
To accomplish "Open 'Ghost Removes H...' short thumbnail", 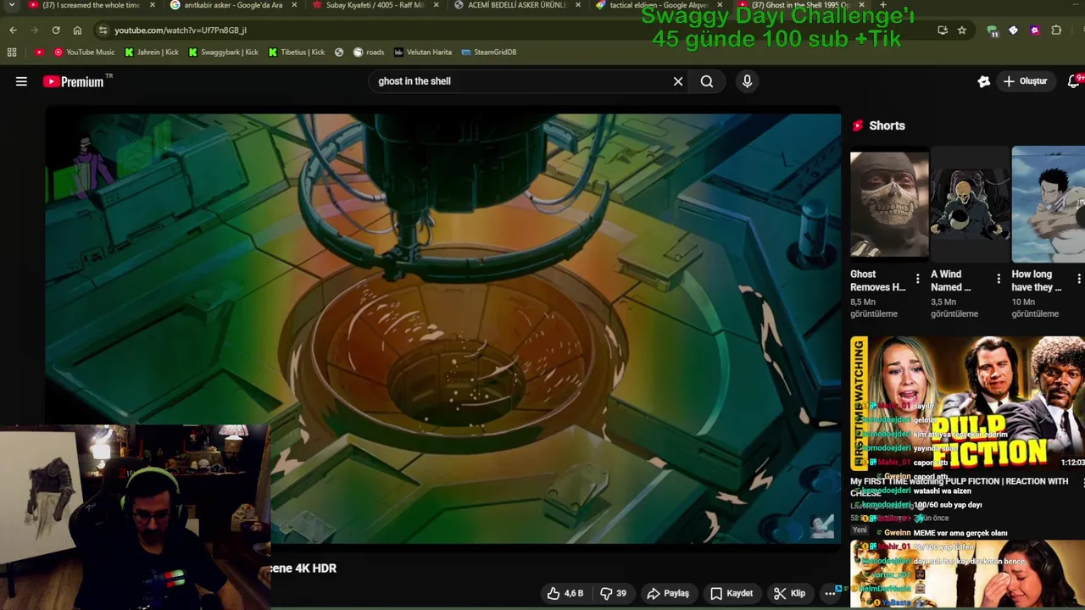I will [x=889, y=204].
